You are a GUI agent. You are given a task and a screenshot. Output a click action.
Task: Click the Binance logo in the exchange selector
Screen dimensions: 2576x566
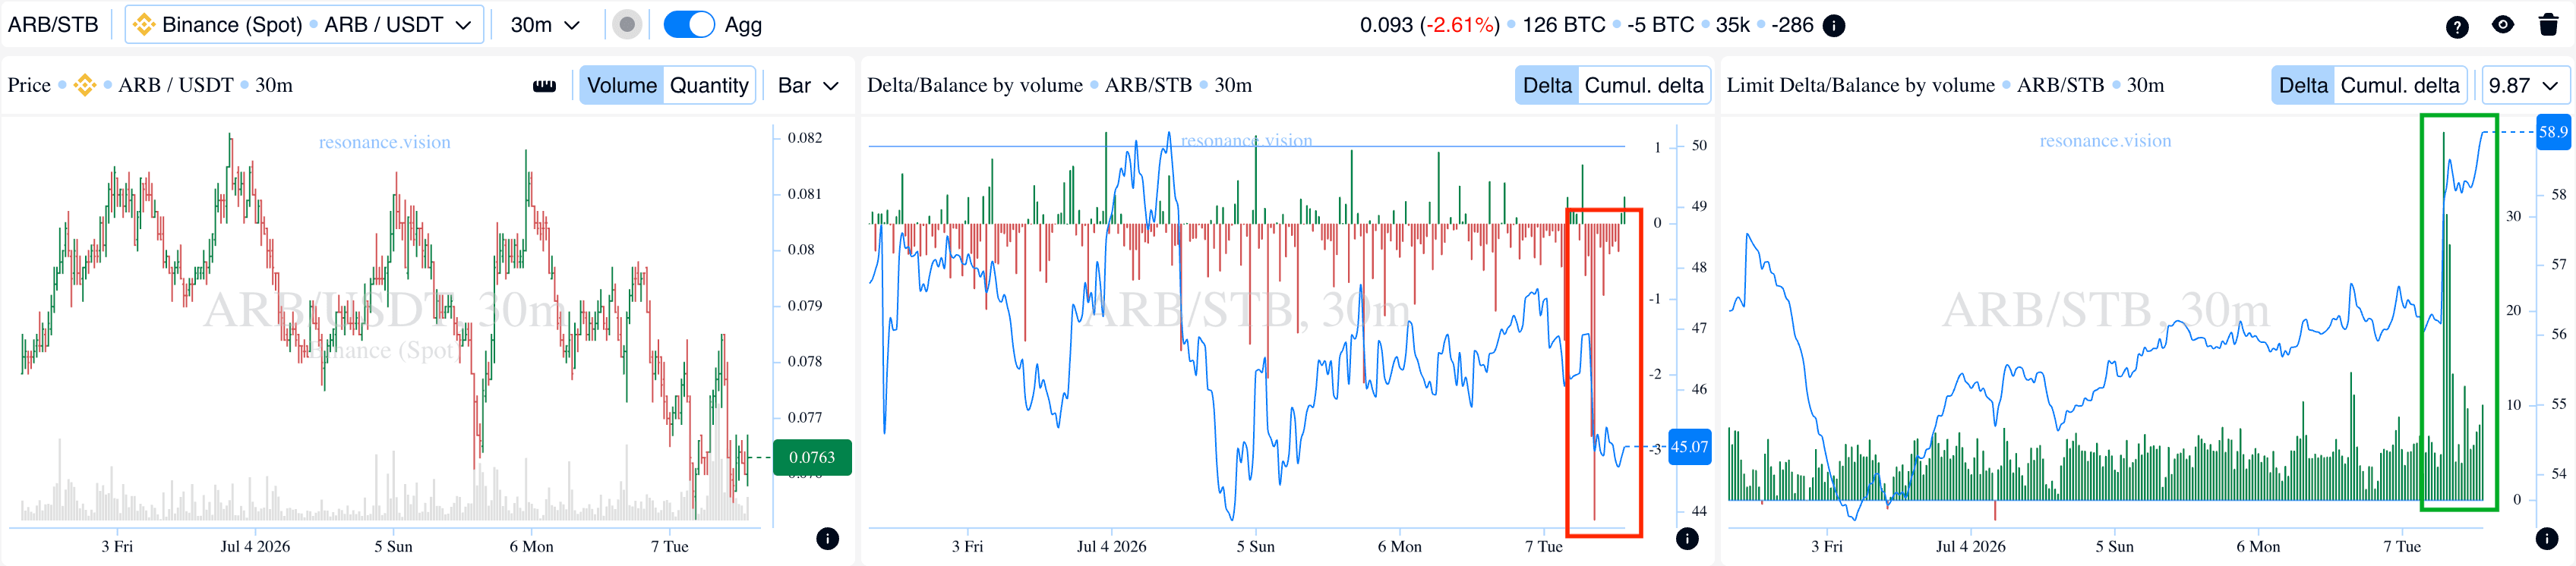click(144, 25)
